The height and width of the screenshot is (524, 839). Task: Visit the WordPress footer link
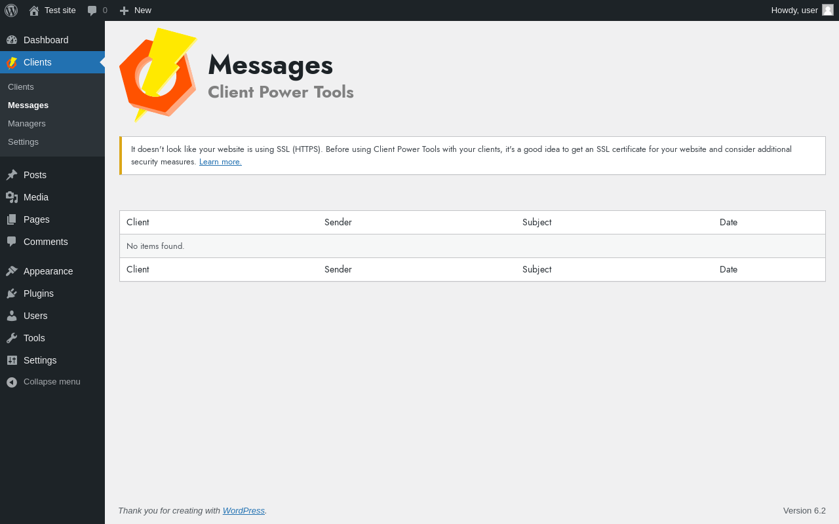pos(244,510)
